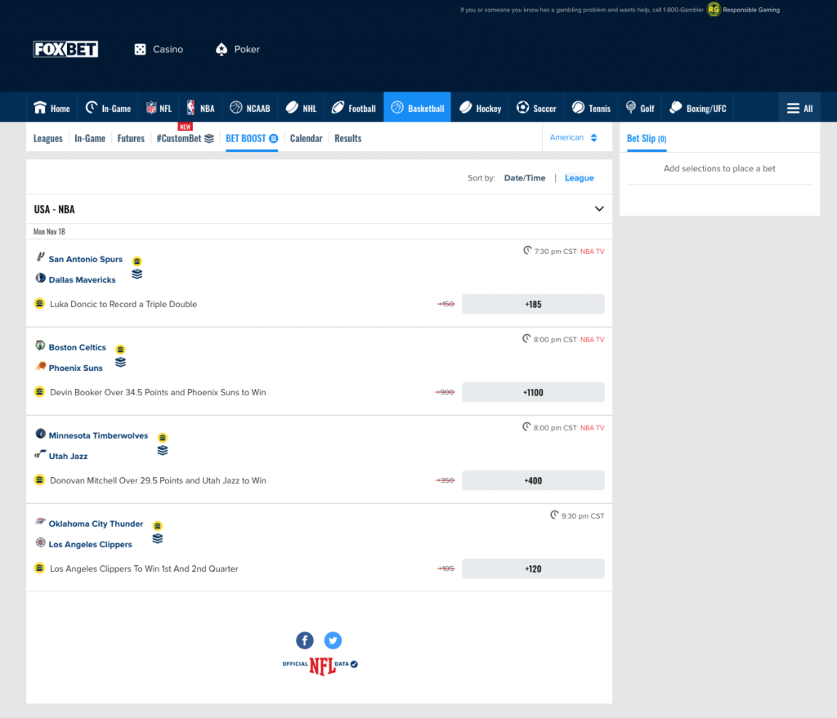Click boost icon next to Clippers quarter bet text
The width and height of the screenshot is (837, 718).
click(39, 568)
